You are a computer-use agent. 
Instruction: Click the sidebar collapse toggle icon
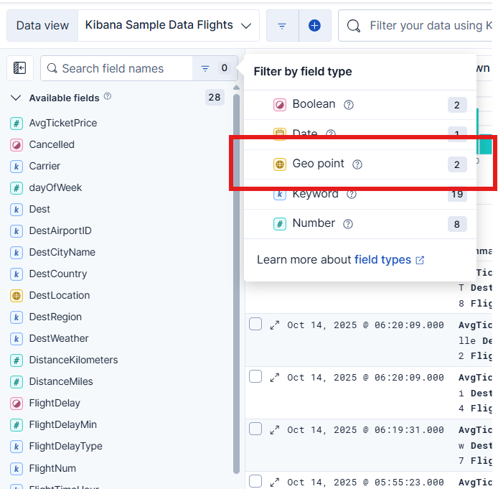pos(20,68)
